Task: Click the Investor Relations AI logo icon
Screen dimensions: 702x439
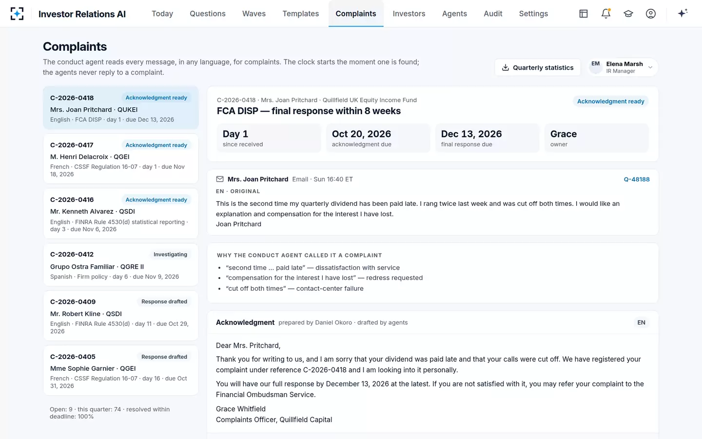Action: pos(17,14)
